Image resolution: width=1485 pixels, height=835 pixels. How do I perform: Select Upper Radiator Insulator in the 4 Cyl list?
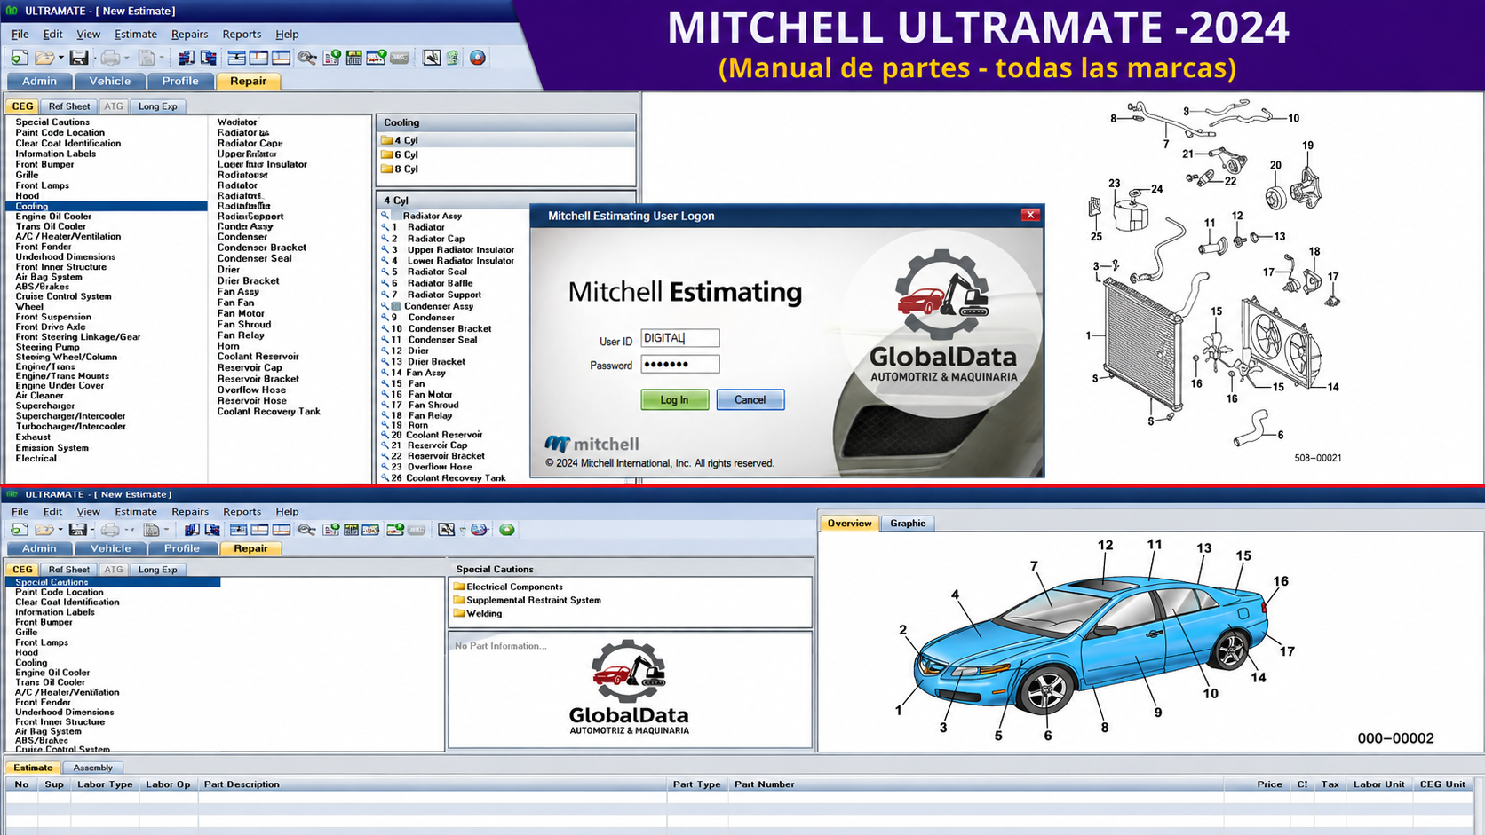point(461,250)
